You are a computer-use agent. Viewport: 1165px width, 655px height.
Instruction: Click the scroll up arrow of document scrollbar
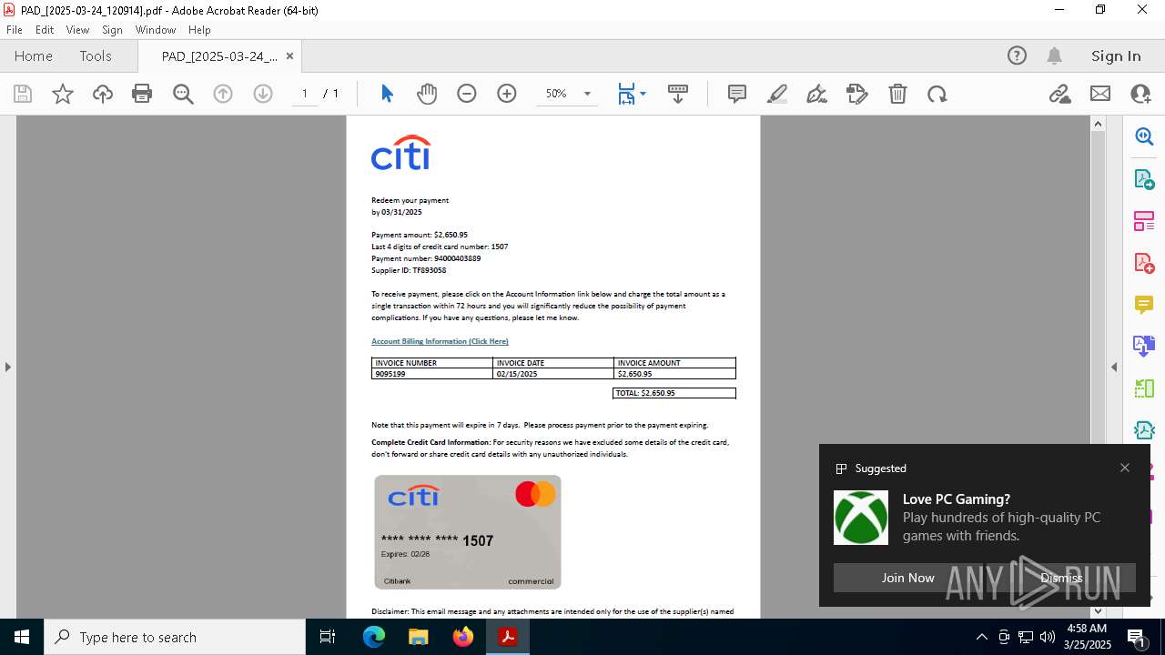point(1098,124)
